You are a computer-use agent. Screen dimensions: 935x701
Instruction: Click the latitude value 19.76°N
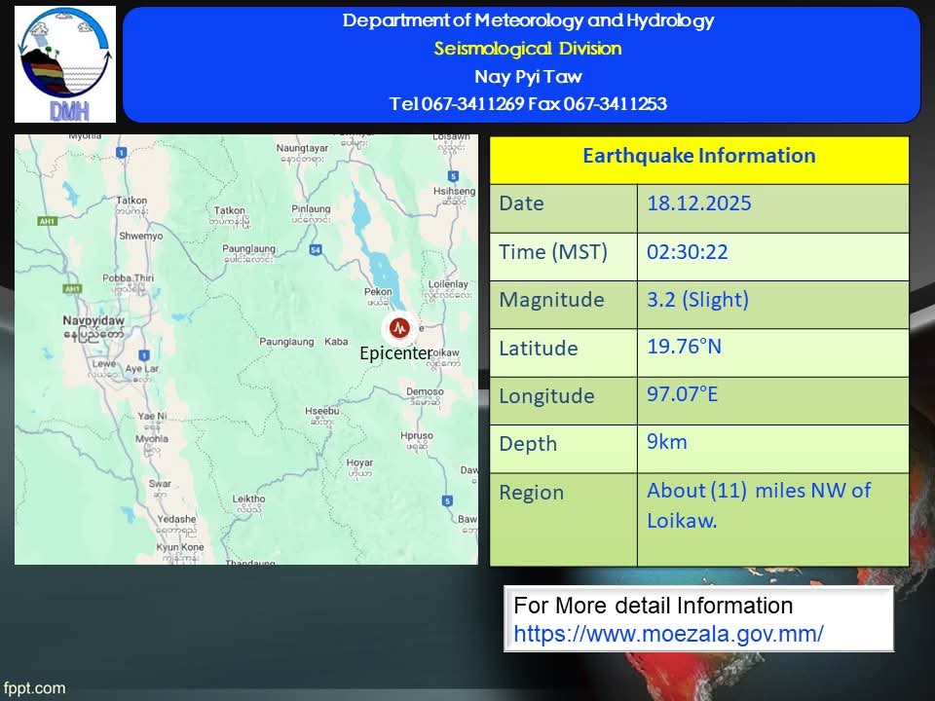pyautogui.click(x=684, y=348)
